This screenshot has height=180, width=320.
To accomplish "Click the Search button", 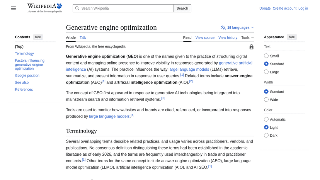I will tap(182, 8).
